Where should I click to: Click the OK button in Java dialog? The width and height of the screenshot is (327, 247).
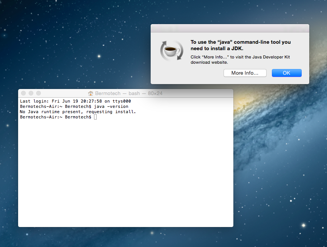287,73
